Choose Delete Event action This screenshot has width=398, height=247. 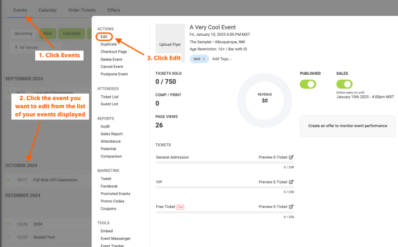(x=111, y=59)
